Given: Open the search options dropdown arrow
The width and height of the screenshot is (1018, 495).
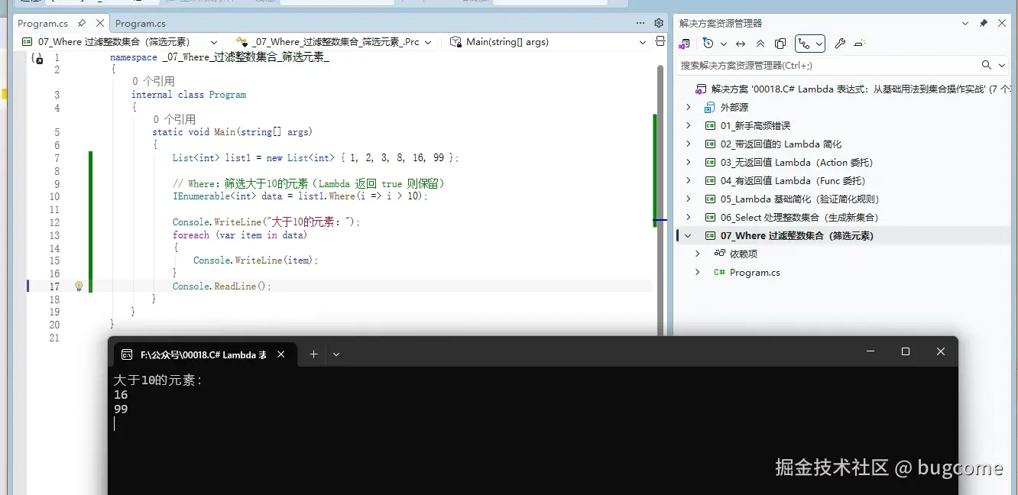Looking at the screenshot, I should pos(1000,66).
